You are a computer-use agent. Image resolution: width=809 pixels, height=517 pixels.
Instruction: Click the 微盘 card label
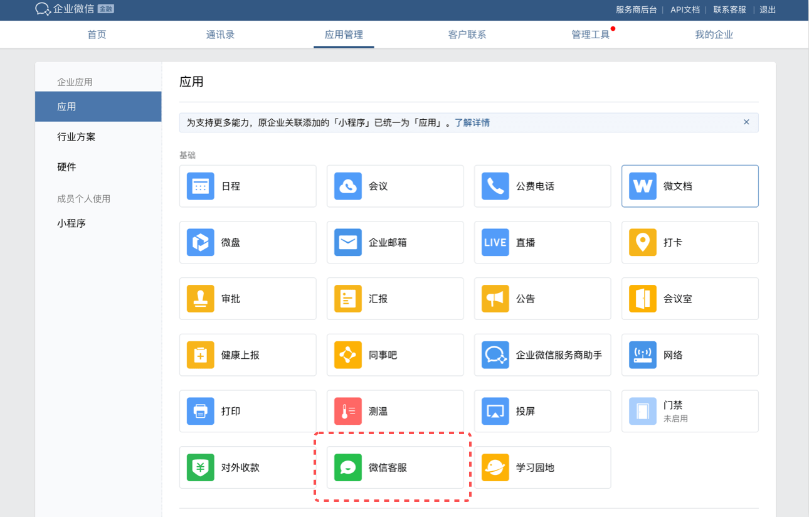231,242
